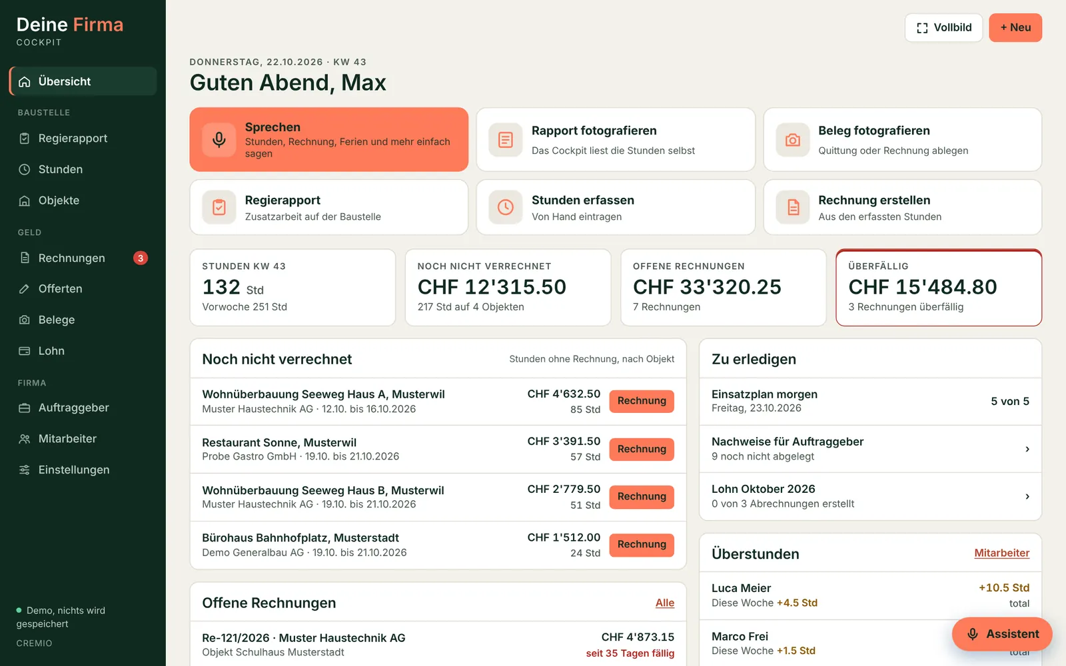The height and width of the screenshot is (666, 1066).
Task: Open Einsatzplan morgen task row
Action: 870,401
